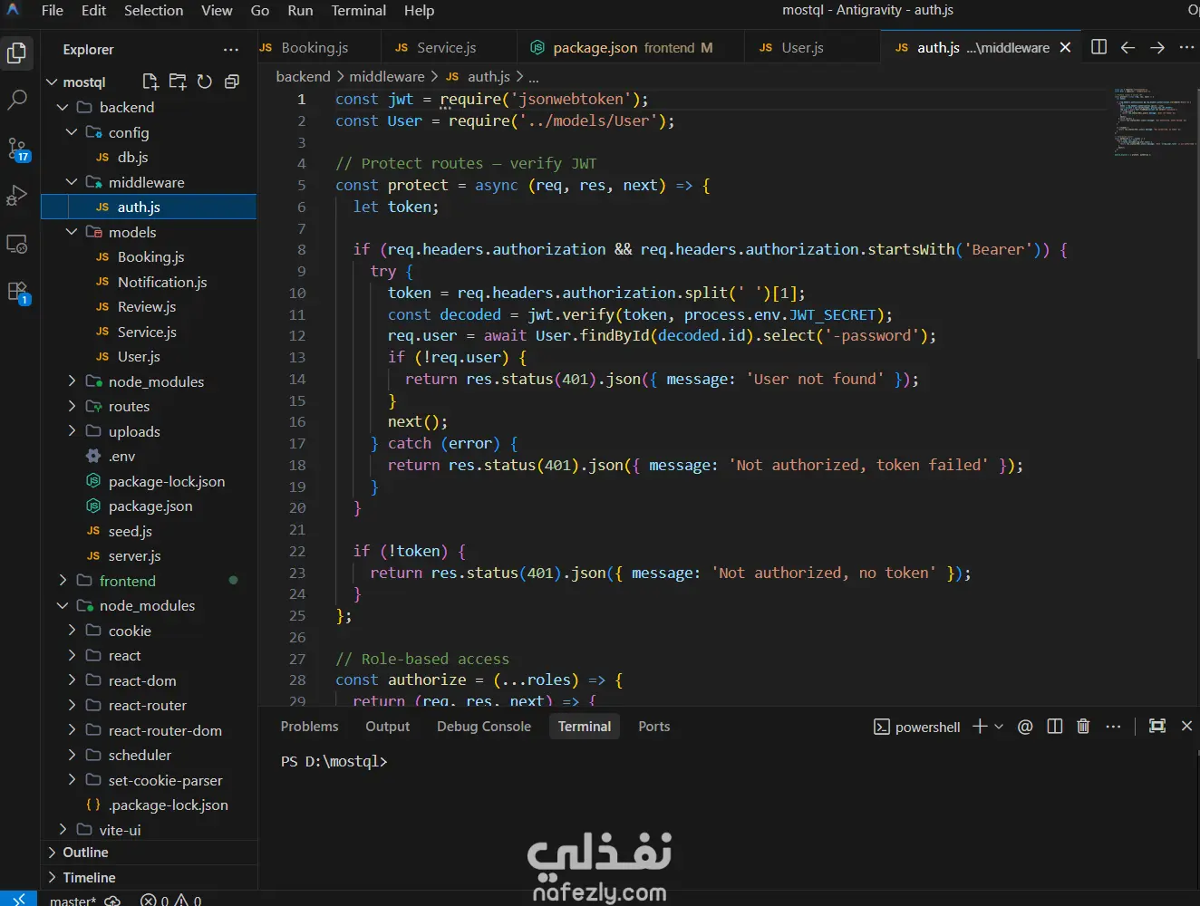Open the Selection menu
The width and height of the screenshot is (1200, 906).
[x=153, y=11]
